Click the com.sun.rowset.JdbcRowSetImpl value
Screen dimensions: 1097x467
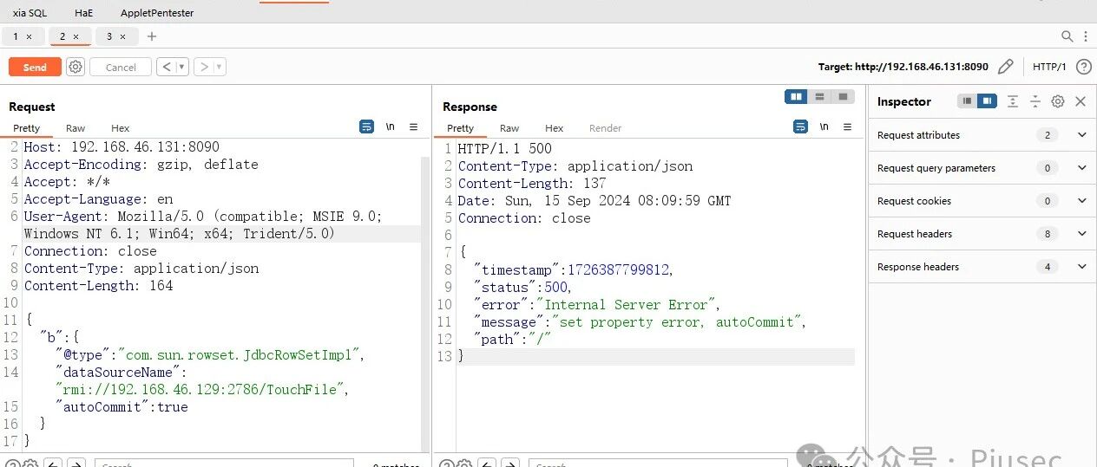click(239, 354)
